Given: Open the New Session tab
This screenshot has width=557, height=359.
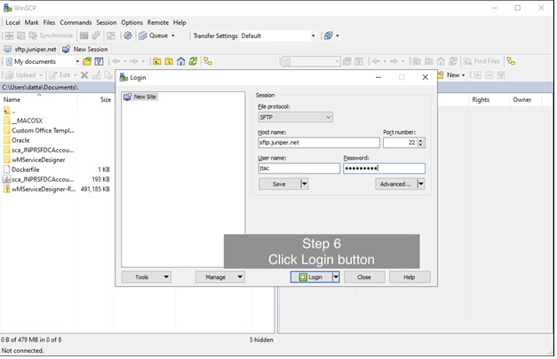Looking at the screenshot, I should [85, 50].
